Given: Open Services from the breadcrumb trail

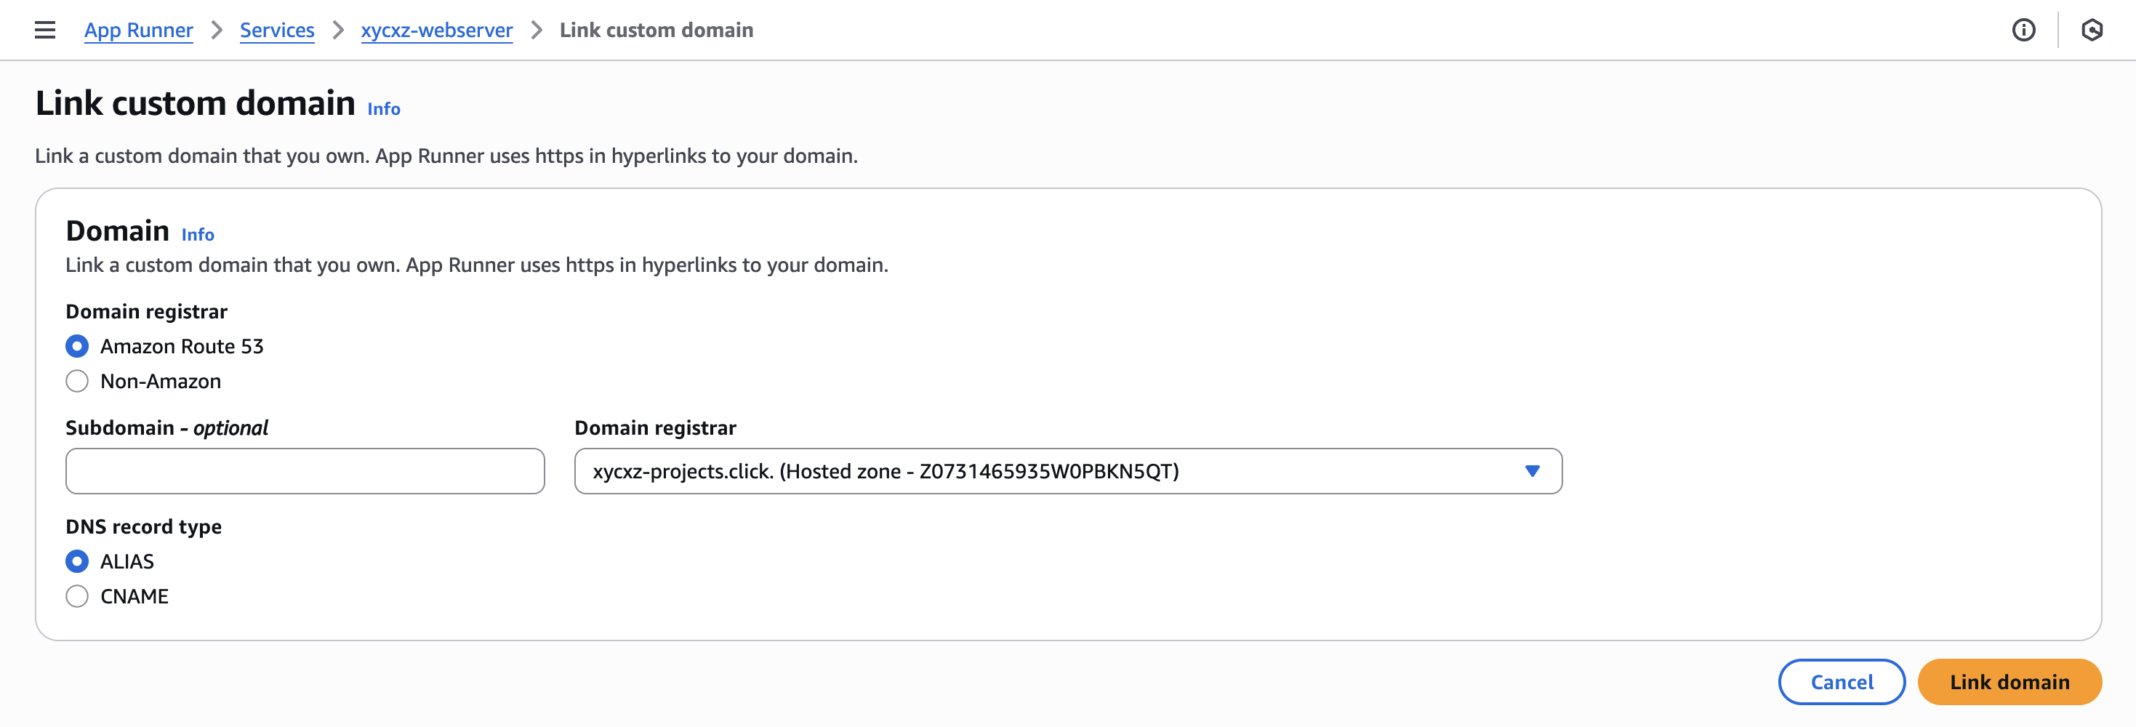Looking at the screenshot, I should click(x=277, y=30).
